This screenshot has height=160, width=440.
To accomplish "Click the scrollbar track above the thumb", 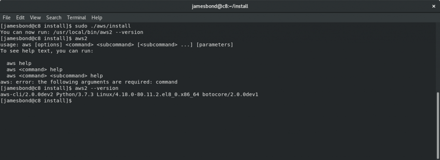I will (x=438, y=58).
